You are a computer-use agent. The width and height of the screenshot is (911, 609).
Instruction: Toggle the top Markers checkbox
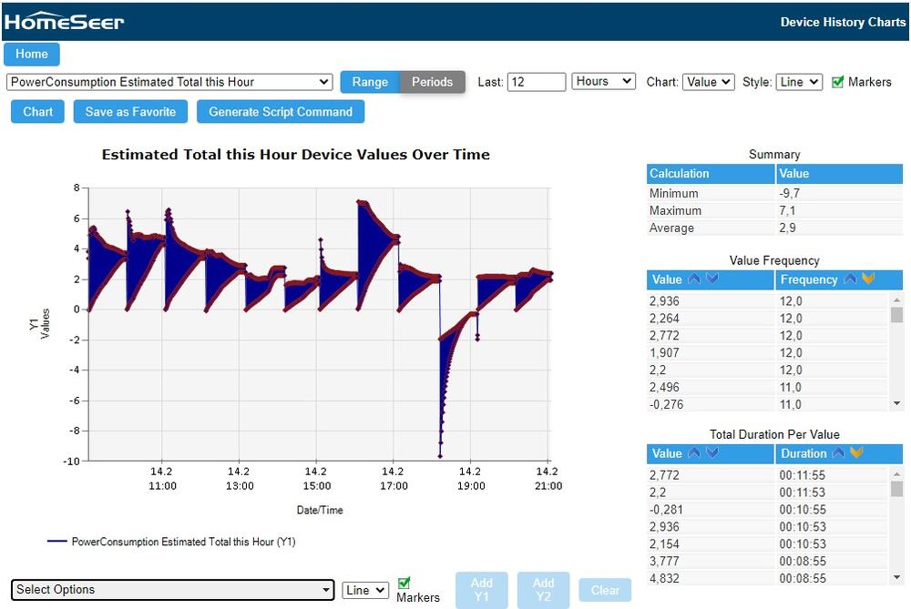(x=838, y=82)
